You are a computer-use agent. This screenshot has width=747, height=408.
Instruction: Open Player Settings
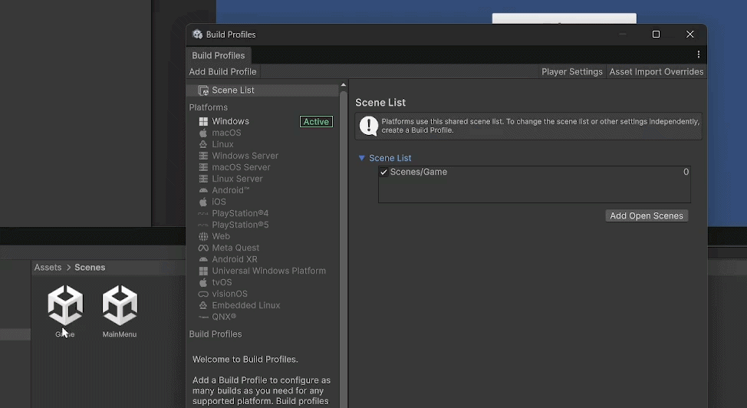[x=571, y=71]
